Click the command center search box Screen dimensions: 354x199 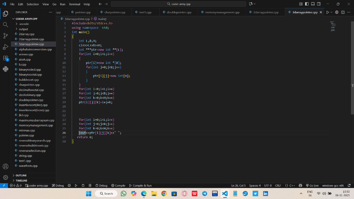click(178, 4)
